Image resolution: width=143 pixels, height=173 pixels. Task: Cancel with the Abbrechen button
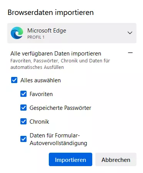(116, 160)
